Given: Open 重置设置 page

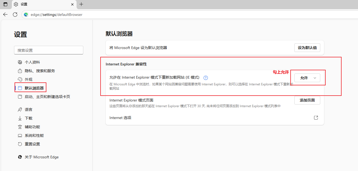Looking at the screenshot, I should (x=32, y=144).
